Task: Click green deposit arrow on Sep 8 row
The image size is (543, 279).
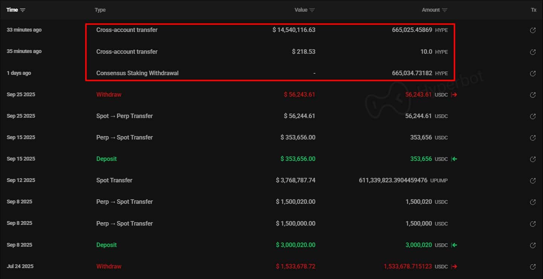Action: pyautogui.click(x=454, y=245)
